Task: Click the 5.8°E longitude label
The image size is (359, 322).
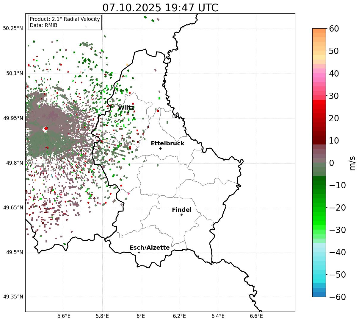Action: (x=102, y=316)
